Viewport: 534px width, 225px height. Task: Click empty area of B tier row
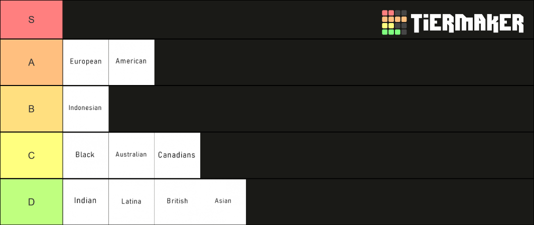point(321,108)
